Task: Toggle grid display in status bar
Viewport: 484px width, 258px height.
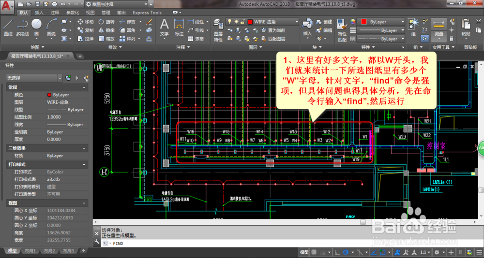Action: [x=314, y=252]
